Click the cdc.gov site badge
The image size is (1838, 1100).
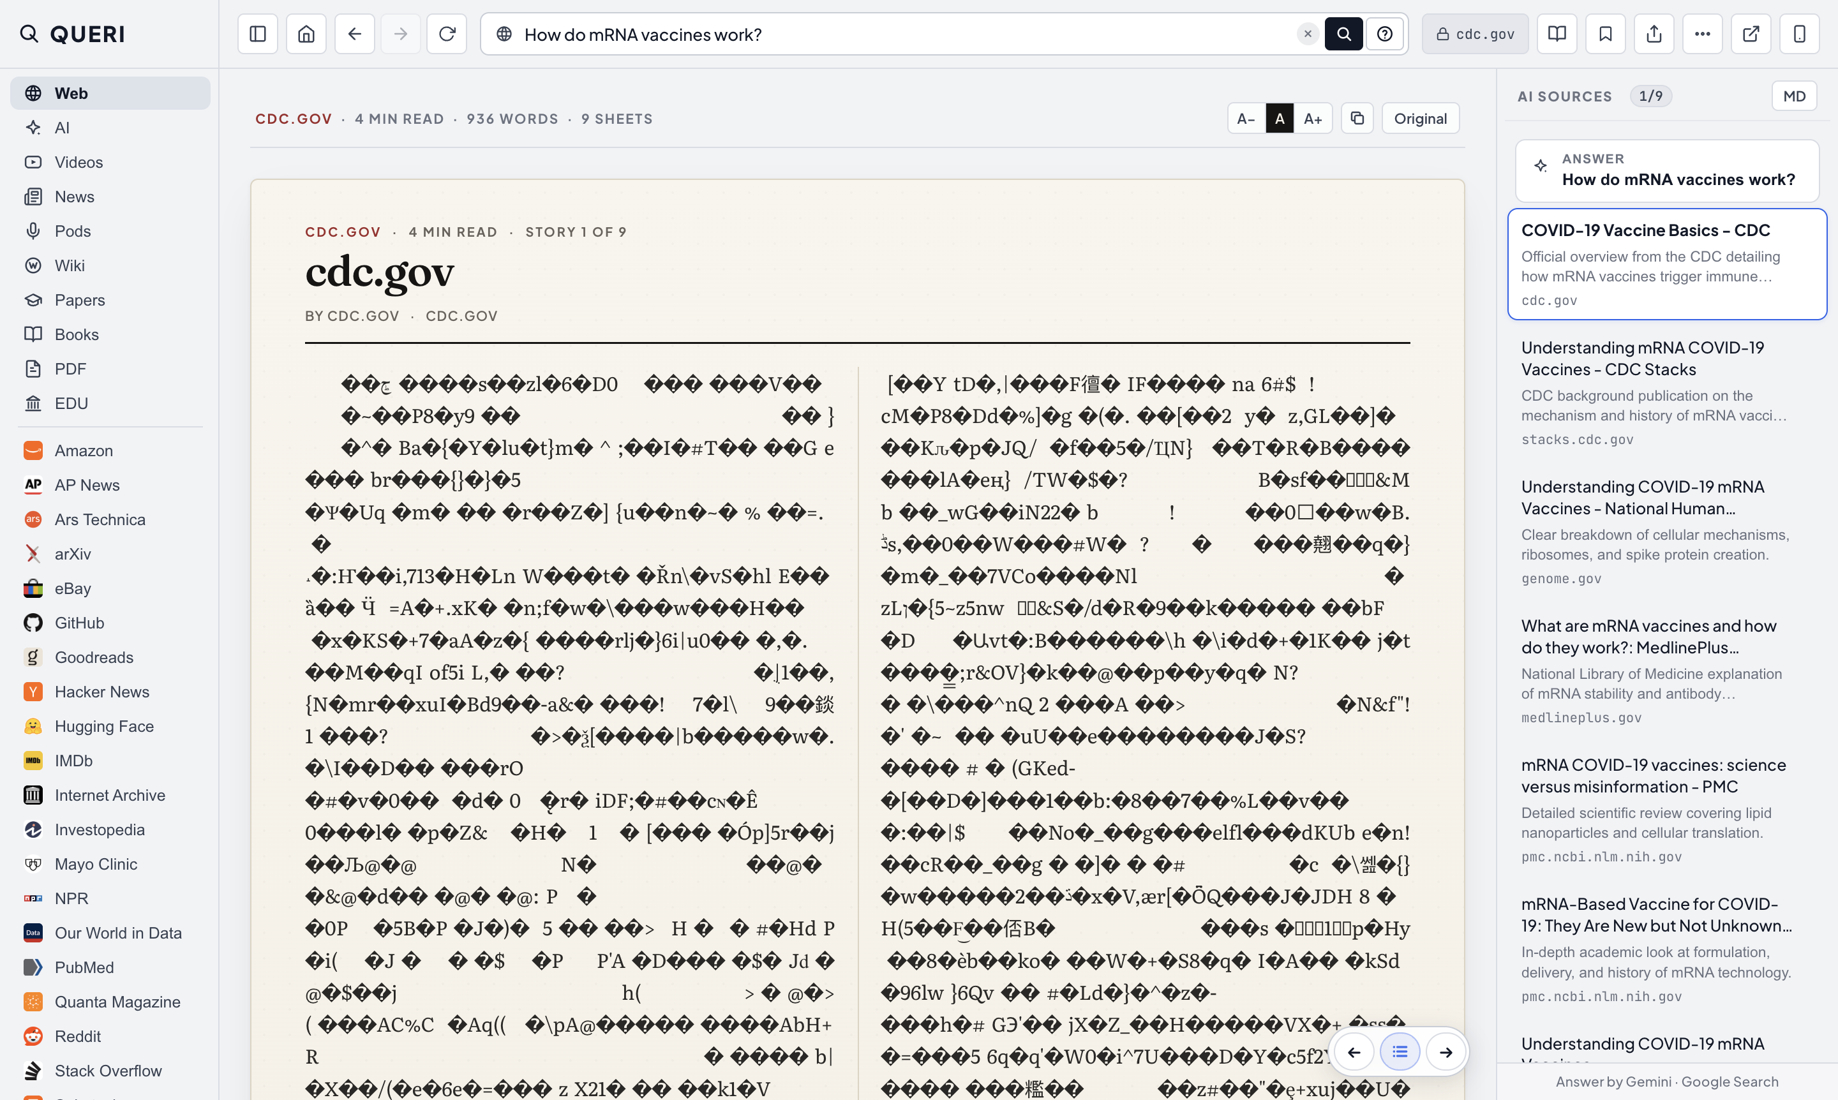pos(1475,34)
